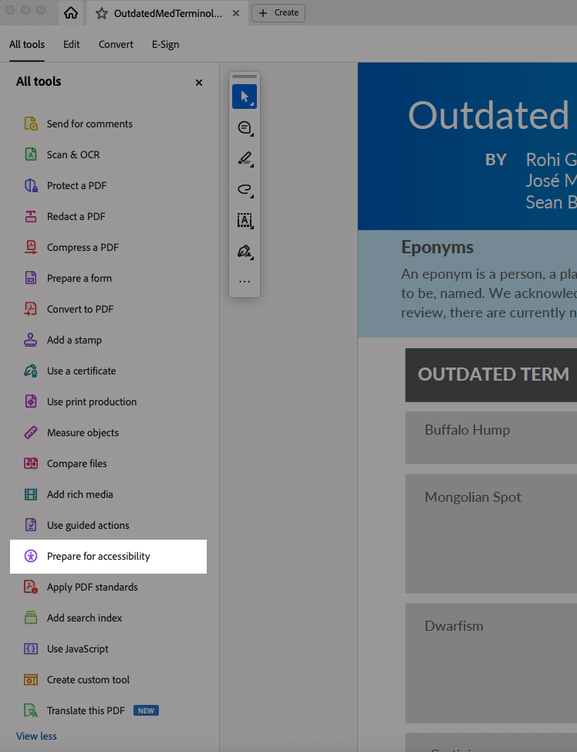Choose the Fill & Sign pen tool

pos(245,252)
